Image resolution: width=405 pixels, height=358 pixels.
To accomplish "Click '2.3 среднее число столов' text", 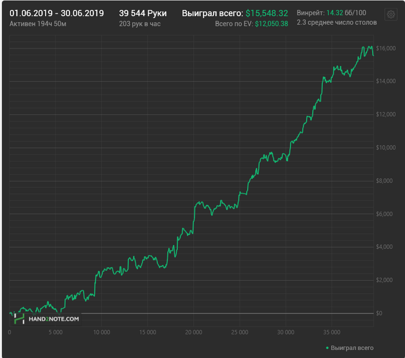I will click(x=337, y=23).
